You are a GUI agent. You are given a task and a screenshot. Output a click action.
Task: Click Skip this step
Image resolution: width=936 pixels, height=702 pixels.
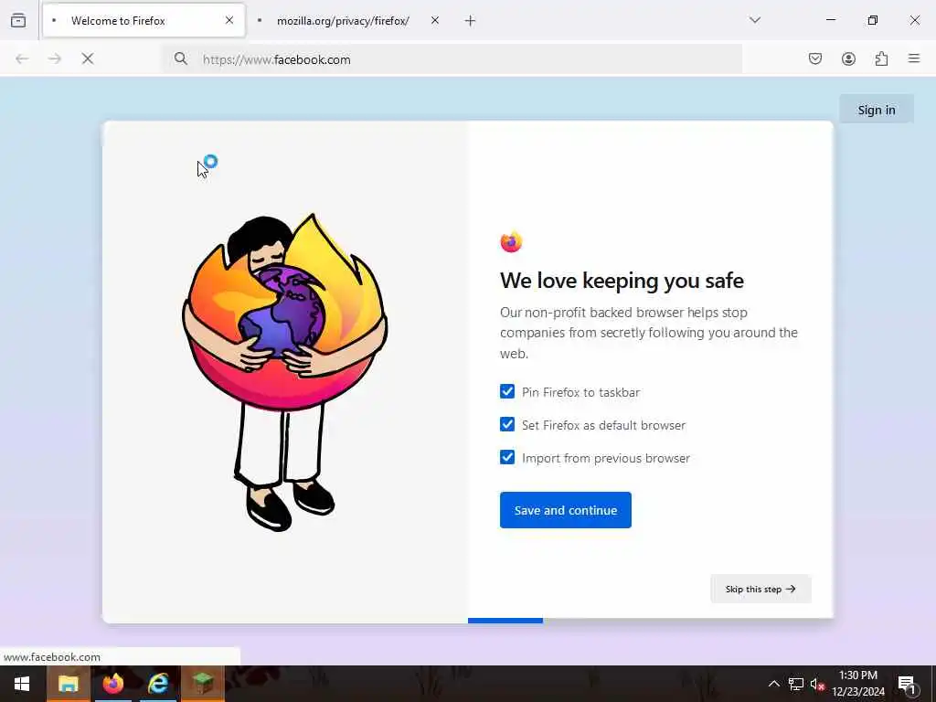tap(760, 589)
